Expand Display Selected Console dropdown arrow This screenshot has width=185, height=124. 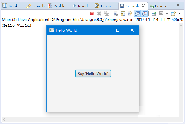click(167, 14)
